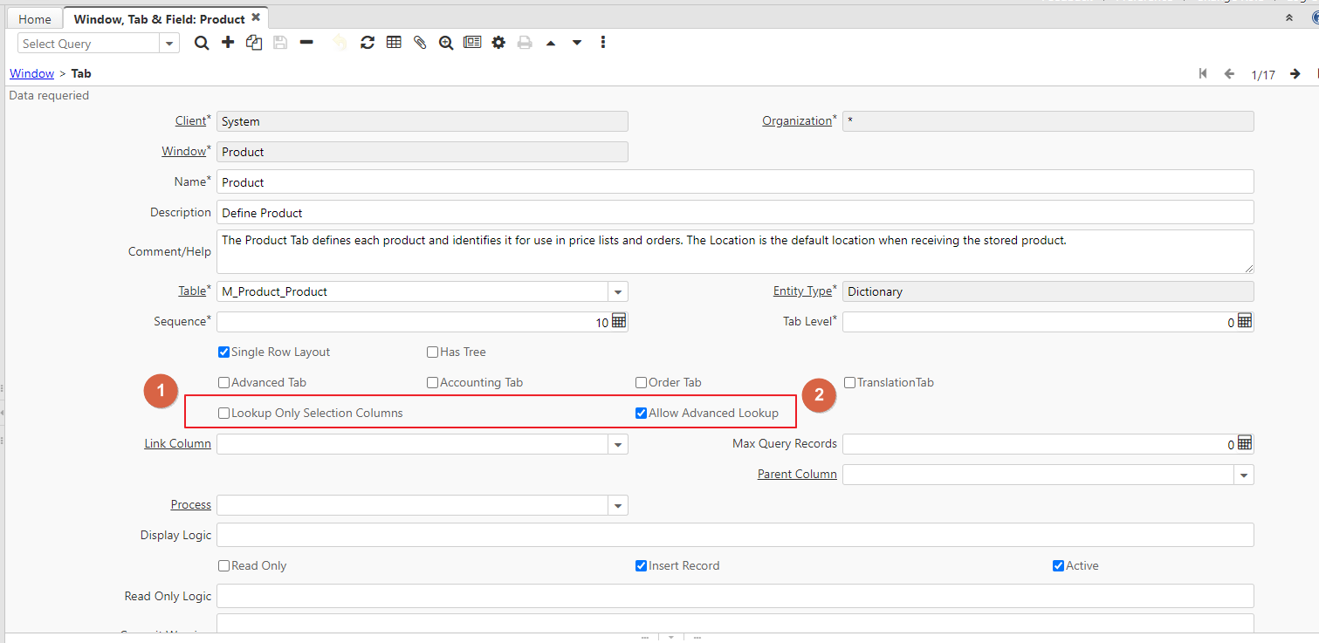The image size is (1319, 643).
Task: Click the search magnifier toolbar icon
Action: click(202, 43)
